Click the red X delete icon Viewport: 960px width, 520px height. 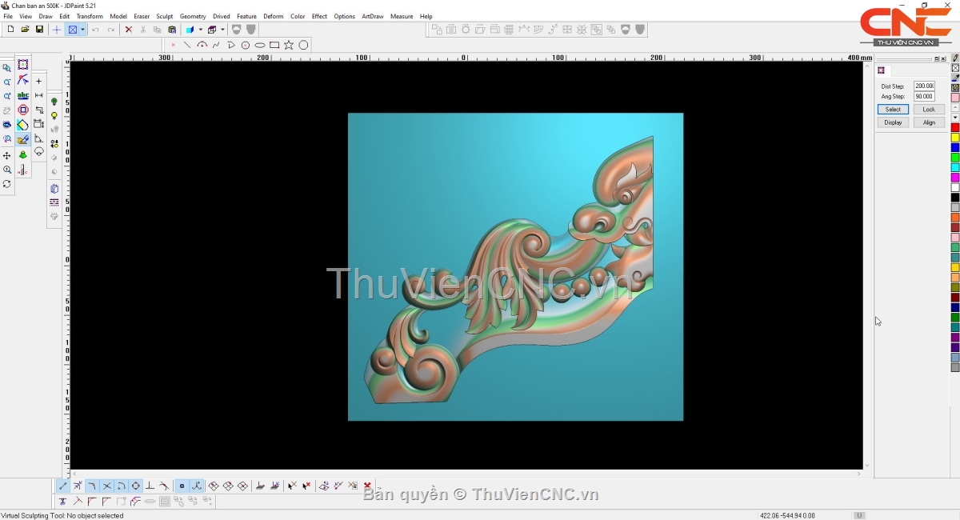(128, 30)
